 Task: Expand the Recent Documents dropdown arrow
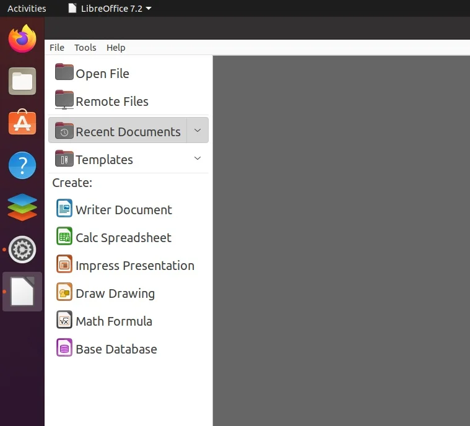(x=198, y=130)
